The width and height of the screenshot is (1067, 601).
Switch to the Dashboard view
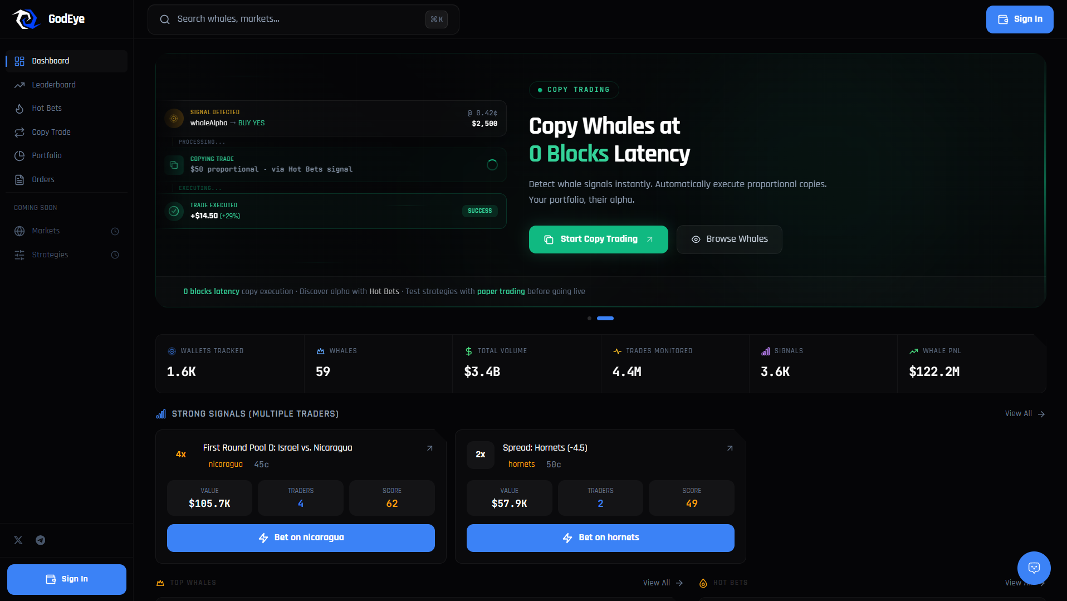50,61
